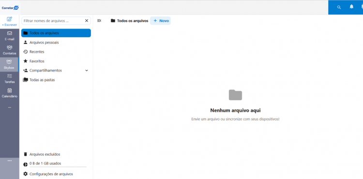Screen dimensions: 363x179
Task: Open the Contatos app
Action: coord(10,50)
